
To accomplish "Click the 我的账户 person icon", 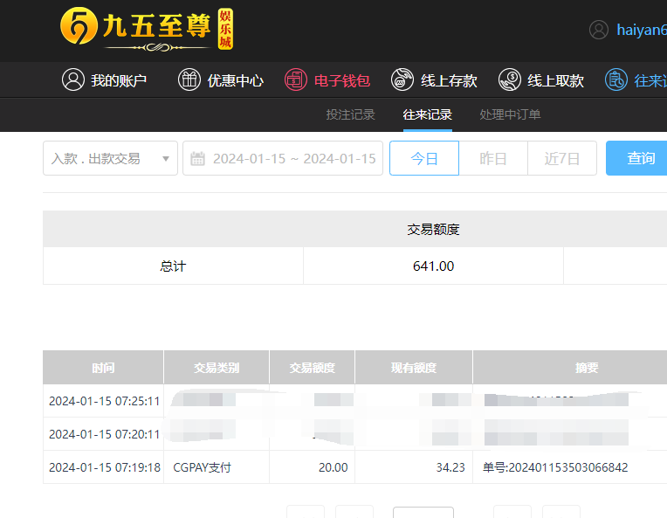I will (73, 79).
